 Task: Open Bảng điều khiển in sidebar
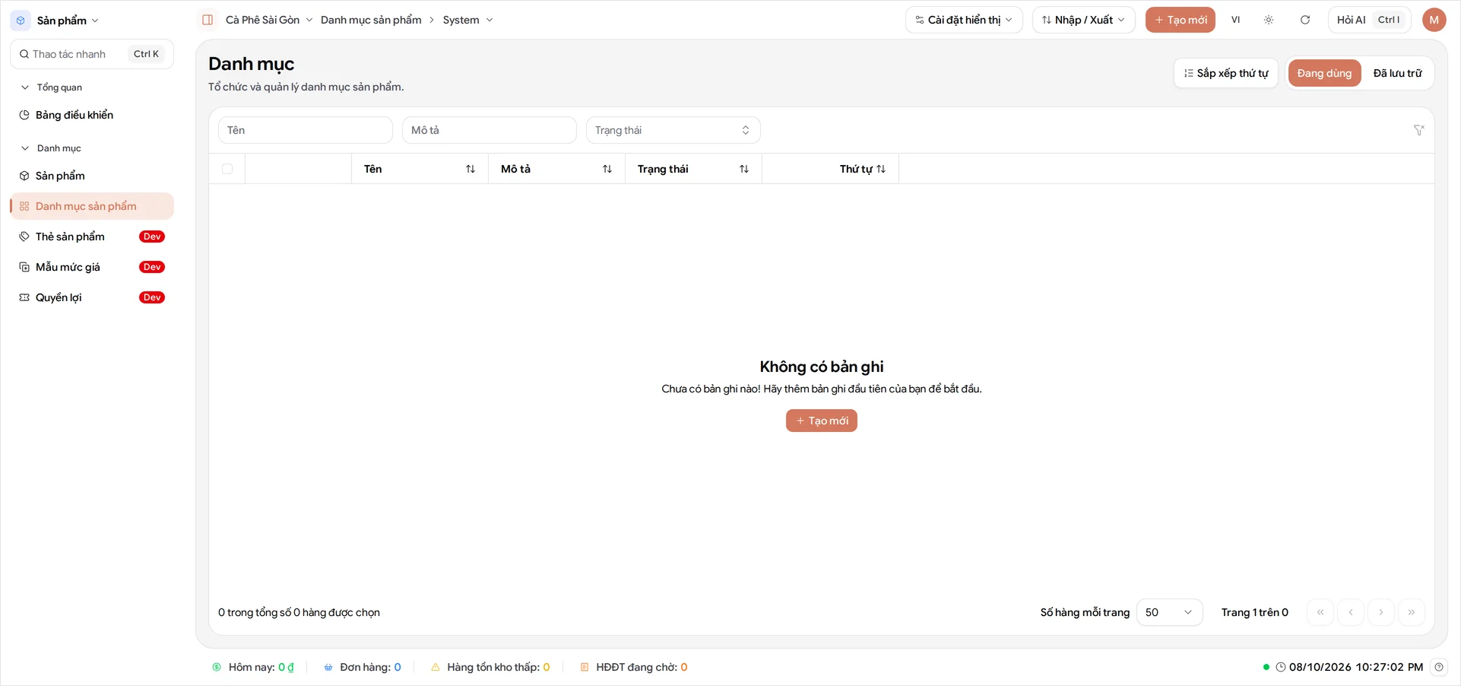pyautogui.click(x=92, y=115)
